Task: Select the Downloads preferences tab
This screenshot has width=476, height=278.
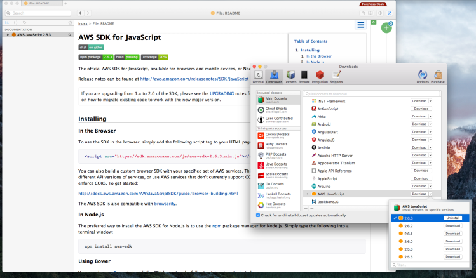Action: click(274, 77)
